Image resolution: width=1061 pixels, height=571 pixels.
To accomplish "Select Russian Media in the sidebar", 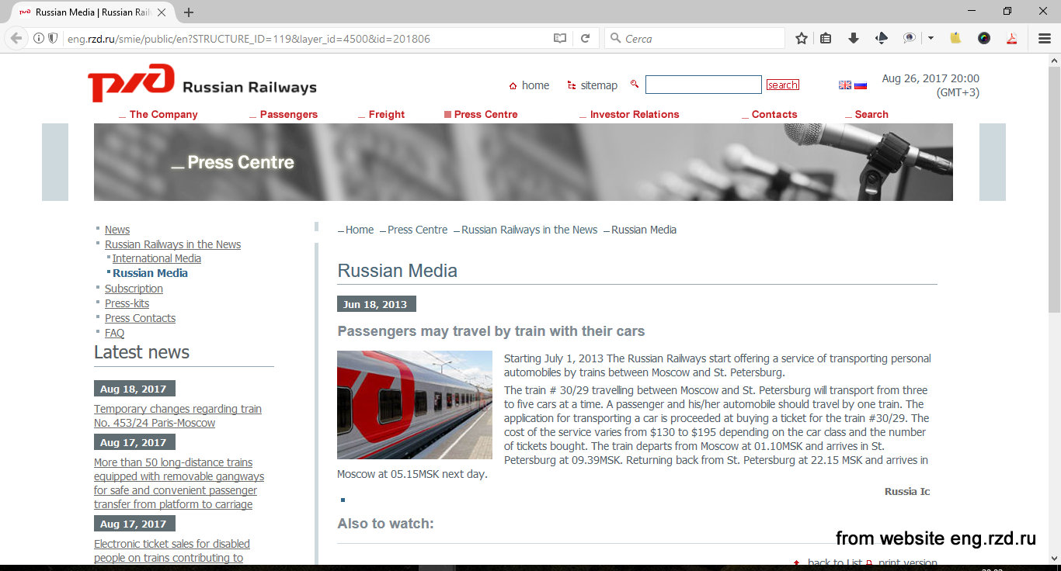I will [150, 273].
